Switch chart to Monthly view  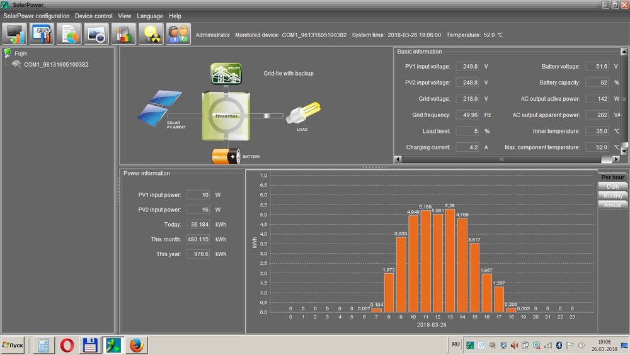(612, 196)
